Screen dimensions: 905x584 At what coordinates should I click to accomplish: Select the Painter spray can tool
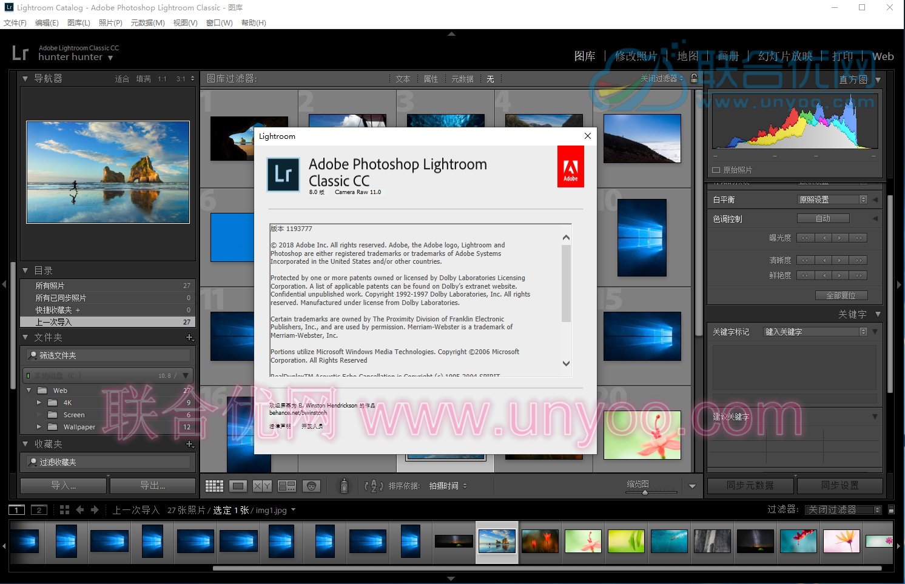pyautogui.click(x=344, y=486)
